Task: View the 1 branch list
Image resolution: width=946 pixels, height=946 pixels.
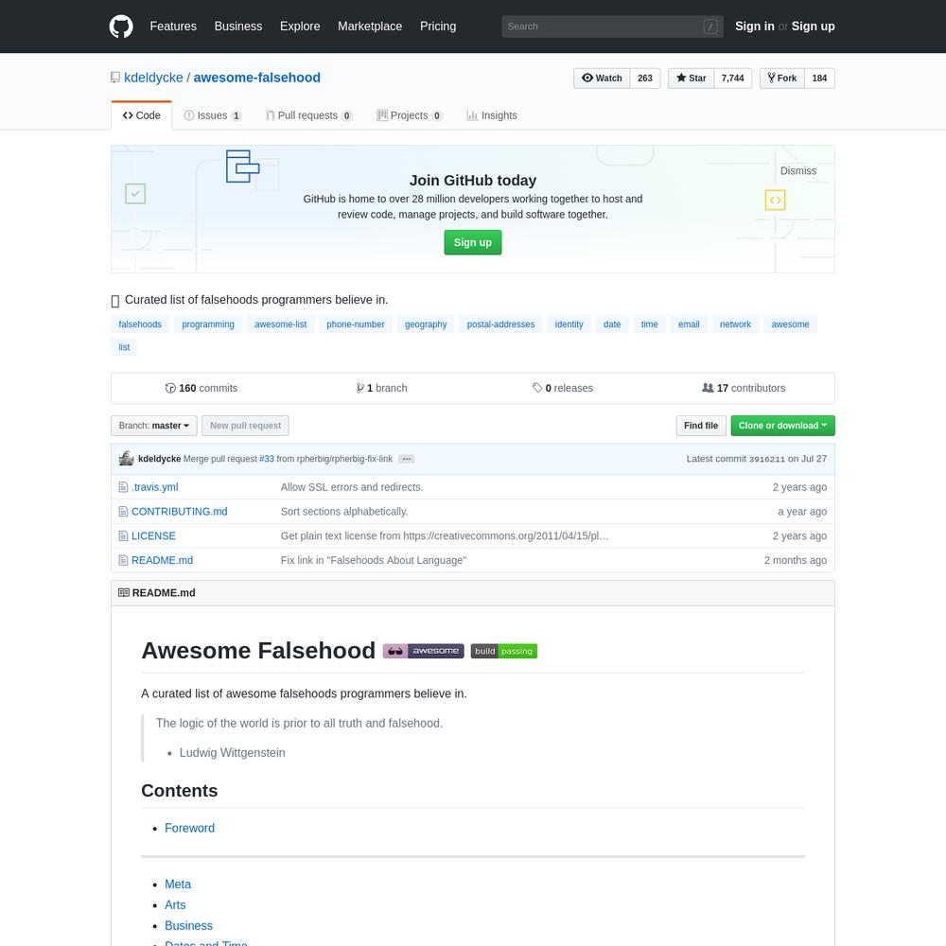Action: 382,388
